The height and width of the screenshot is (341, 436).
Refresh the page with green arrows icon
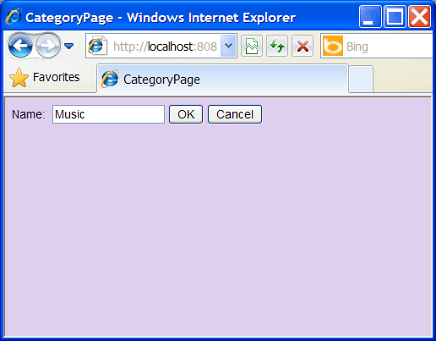point(277,46)
